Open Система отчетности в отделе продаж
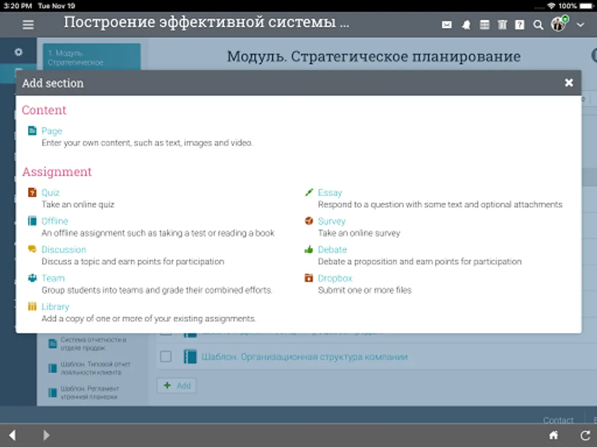Image resolution: width=597 pixels, height=447 pixels. [x=94, y=344]
